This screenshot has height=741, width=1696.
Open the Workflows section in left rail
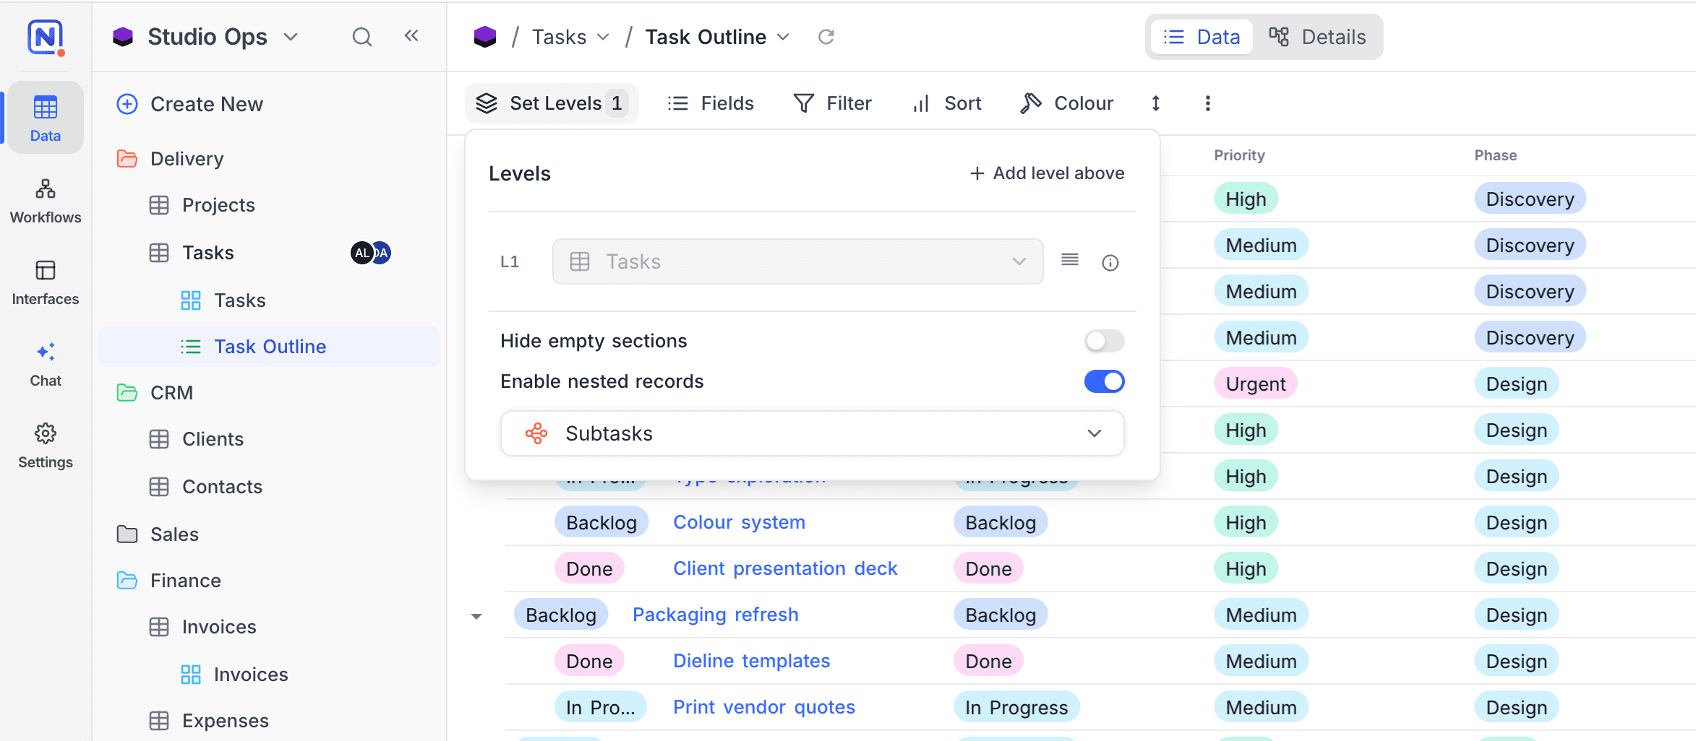click(46, 201)
